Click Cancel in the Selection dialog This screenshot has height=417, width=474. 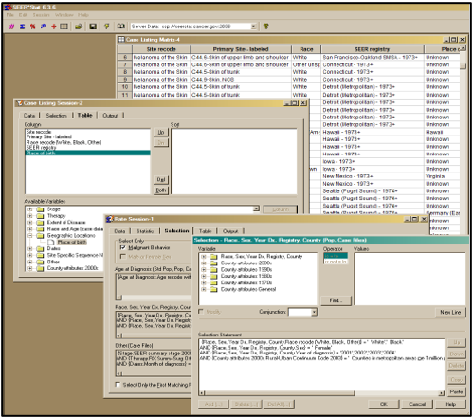[417, 404]
